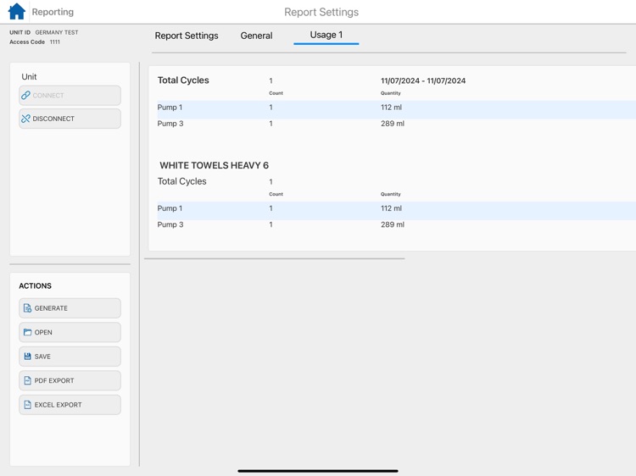Click the Reporting label in header
This screenshot has width=636, height=476.
pyautogui.click(x=53, y=12)
